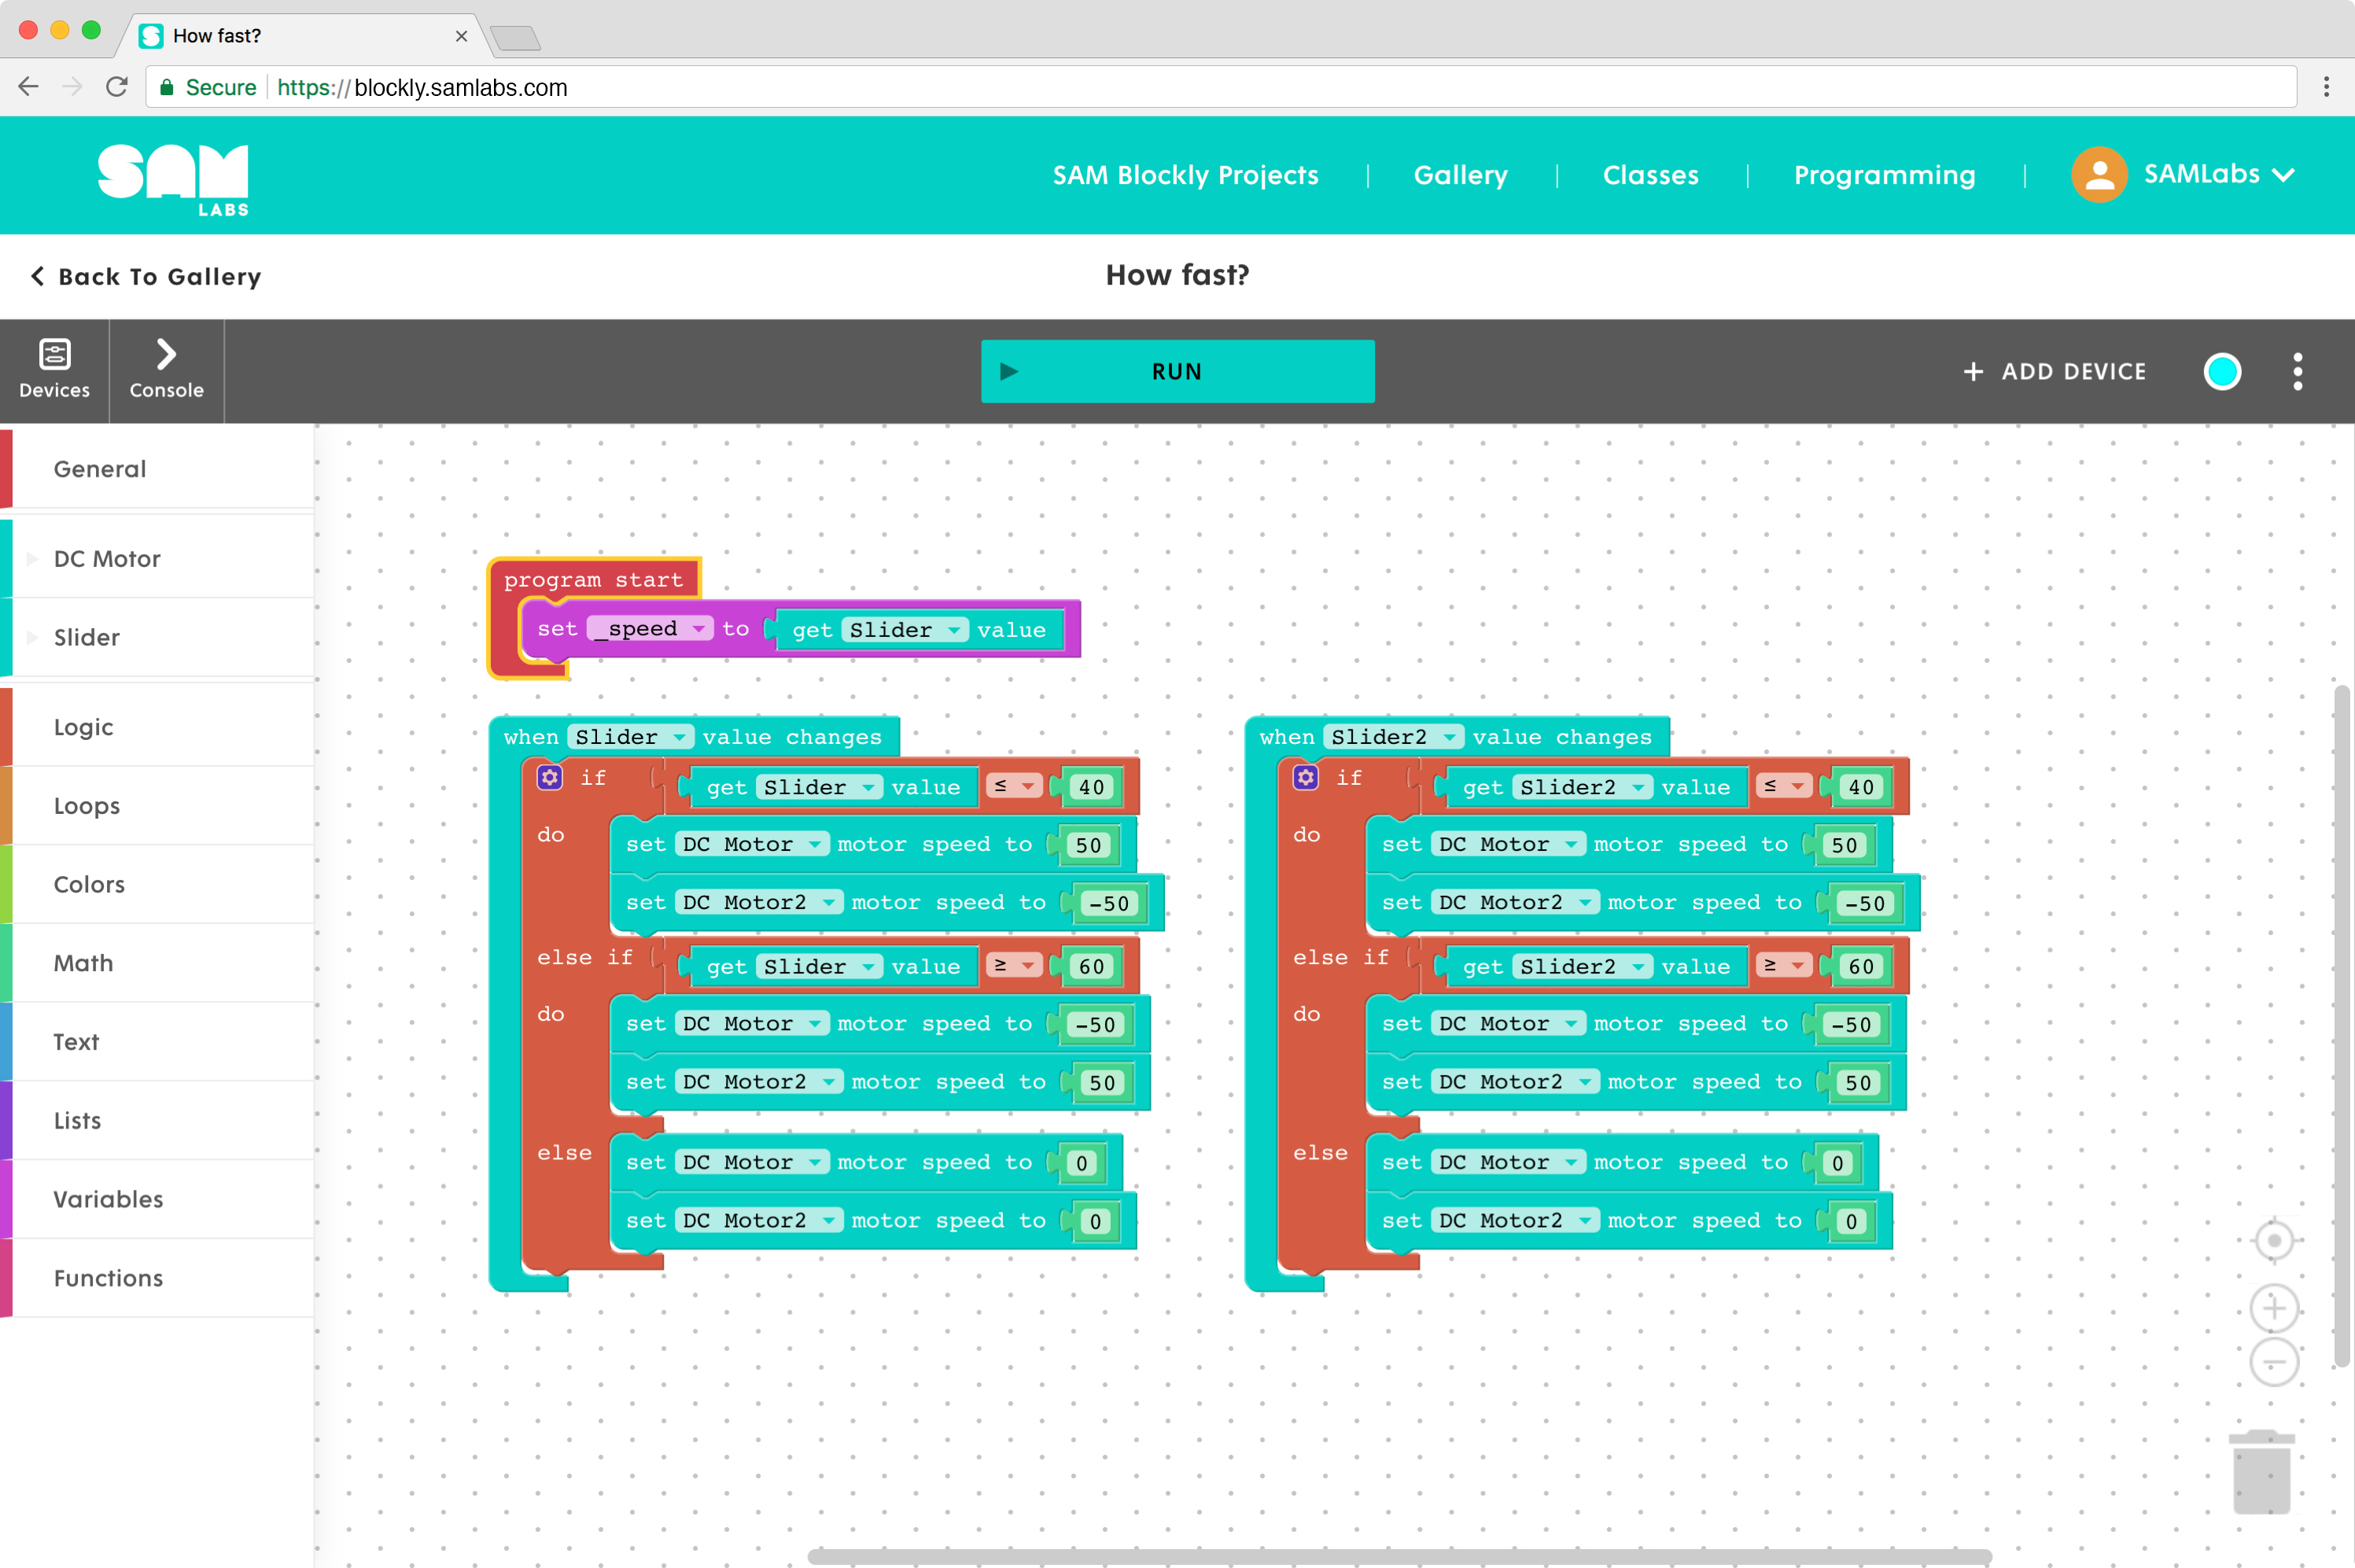Zoom in the block workspace
The image size is (2355, 1568).
coord(2273,1308)
